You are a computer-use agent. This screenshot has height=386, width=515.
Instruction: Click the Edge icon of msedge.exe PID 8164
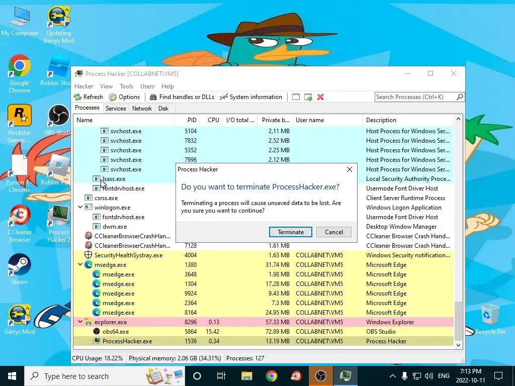pyautogui.click(x=97, y=313)
